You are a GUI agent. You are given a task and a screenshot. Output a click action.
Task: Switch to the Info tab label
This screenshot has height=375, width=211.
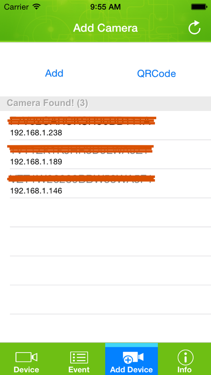click(x=185, y=369)
